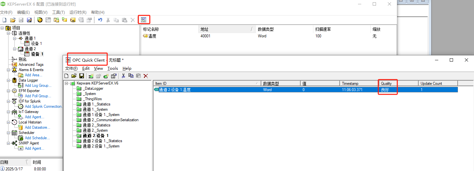
Task: Click New Device grid icon in KEPServerEX toolbar
Action: pyautogui.click(x=48, y=20)
